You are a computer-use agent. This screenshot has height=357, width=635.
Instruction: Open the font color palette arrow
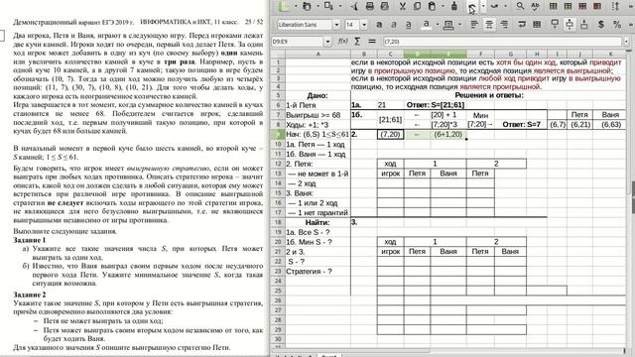(x=438, y=25)
